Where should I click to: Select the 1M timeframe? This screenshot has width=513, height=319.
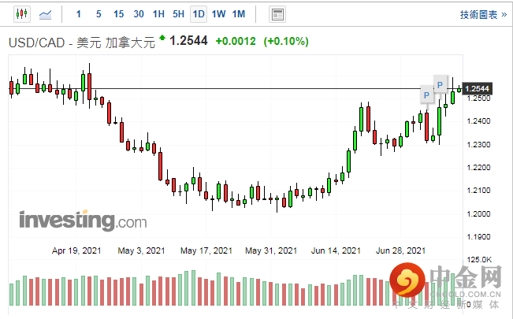tap(239, 14)
